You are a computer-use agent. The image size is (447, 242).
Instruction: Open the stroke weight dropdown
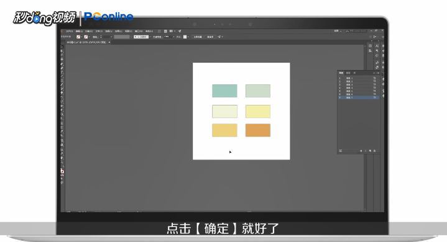click(x=111, y=37)
